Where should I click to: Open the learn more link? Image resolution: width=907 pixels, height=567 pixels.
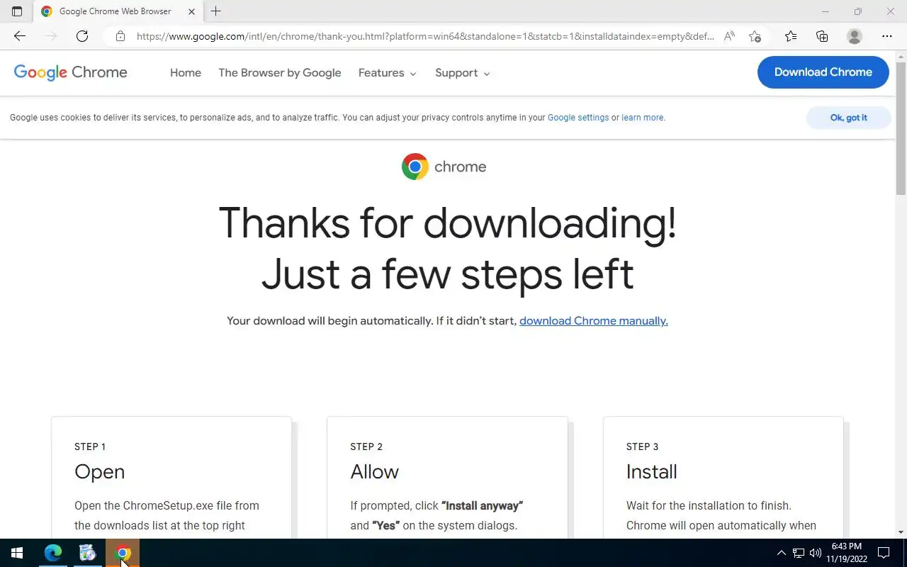[x=643, y=118]
